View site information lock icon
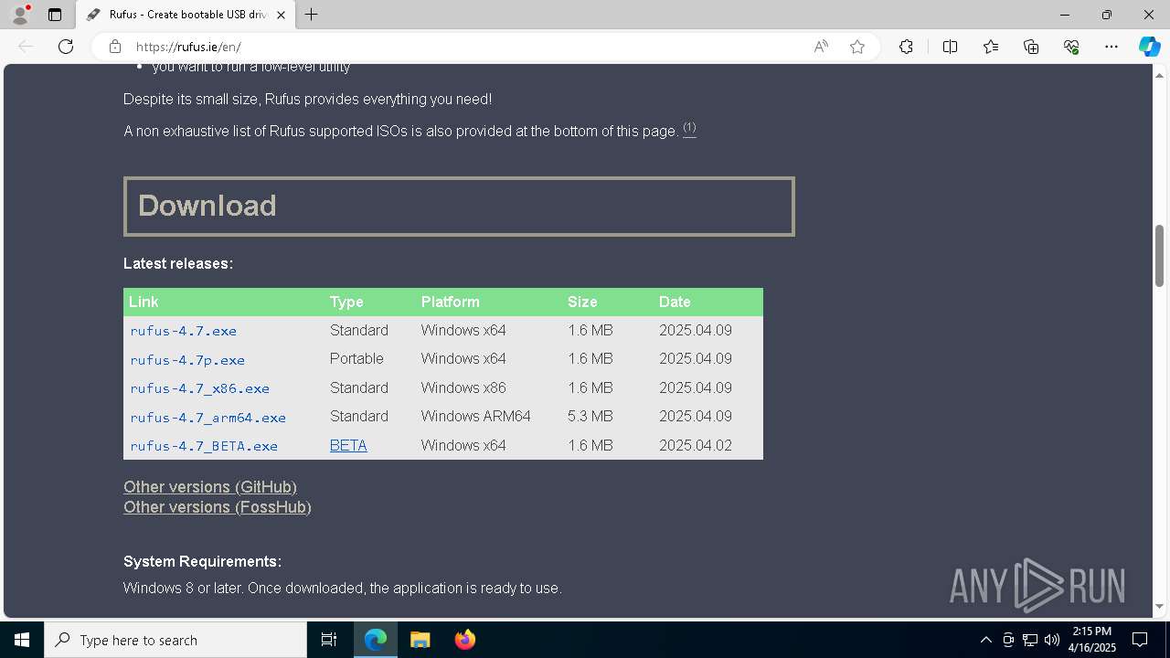The height and width of the screenshot is (658, 1170). pyautogui.click(x=115, y=47)
